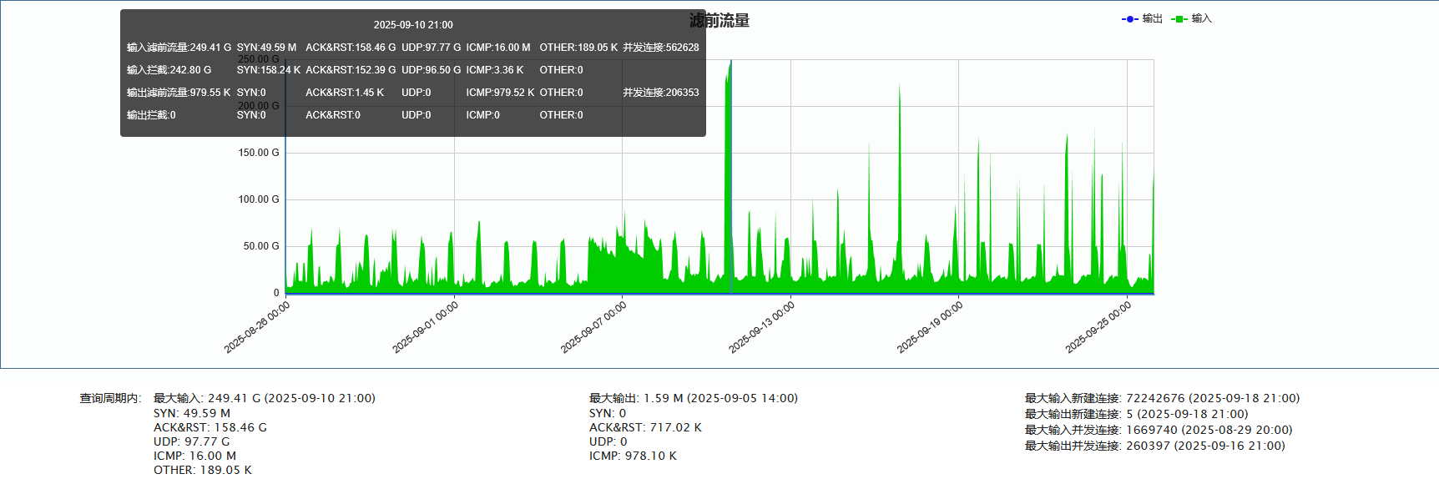This screenshot has width=1439, height=479.
Task: Click the tooltip timestamp 2025-09-10 21:00
Action: pyautogui.click(x=413, y=25)
